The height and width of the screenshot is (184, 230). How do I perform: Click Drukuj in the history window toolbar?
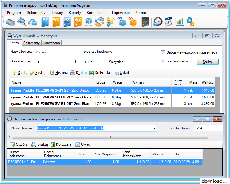coord(40,144)
